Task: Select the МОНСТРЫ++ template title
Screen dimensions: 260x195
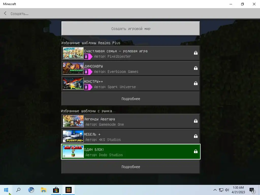Action: 93,82
